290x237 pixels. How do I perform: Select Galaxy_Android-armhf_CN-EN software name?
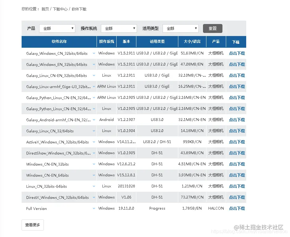58,120
